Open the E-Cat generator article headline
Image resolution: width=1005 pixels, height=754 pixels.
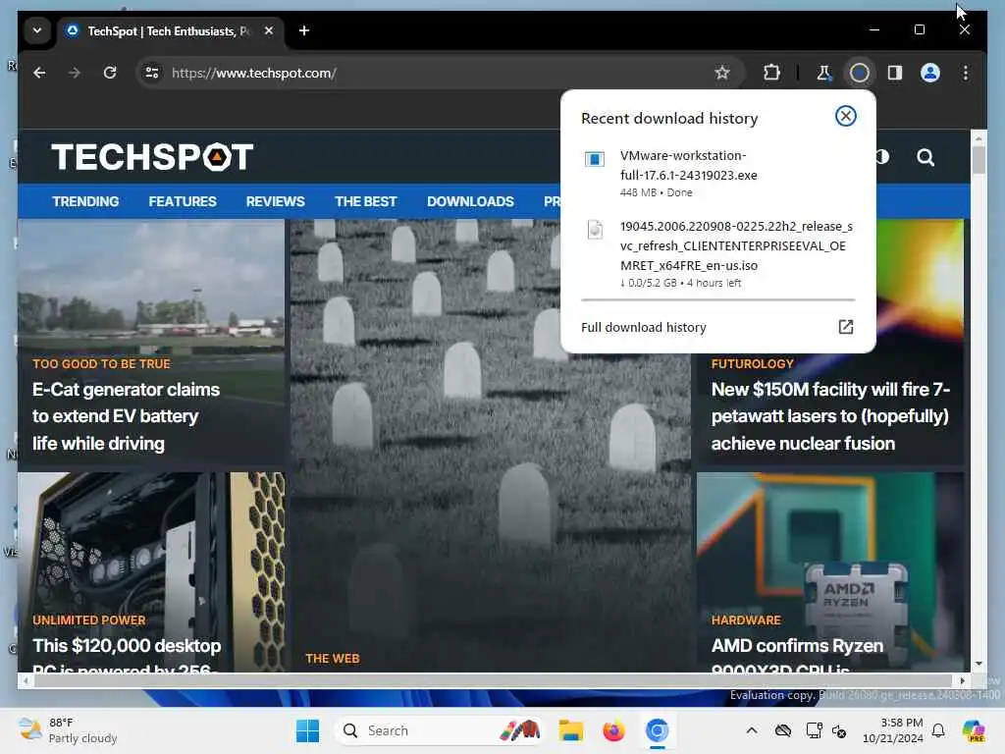127,416
